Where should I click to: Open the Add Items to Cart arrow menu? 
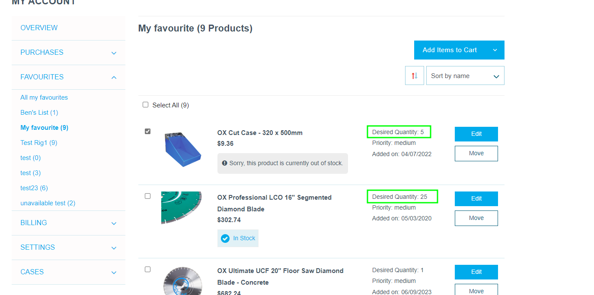tap(495, 50)
